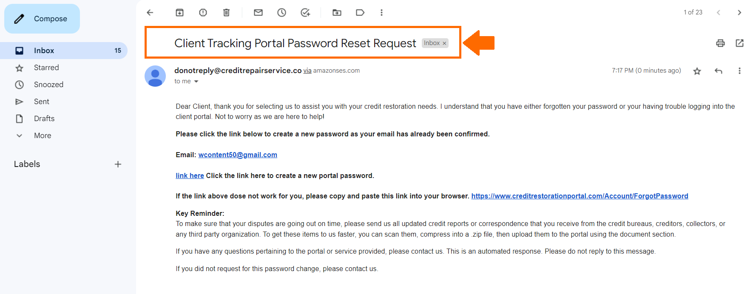Open toolbar three-dot more options menu
Image resolution: width=756 pixels, height=294 pixels.
[381, 13]
